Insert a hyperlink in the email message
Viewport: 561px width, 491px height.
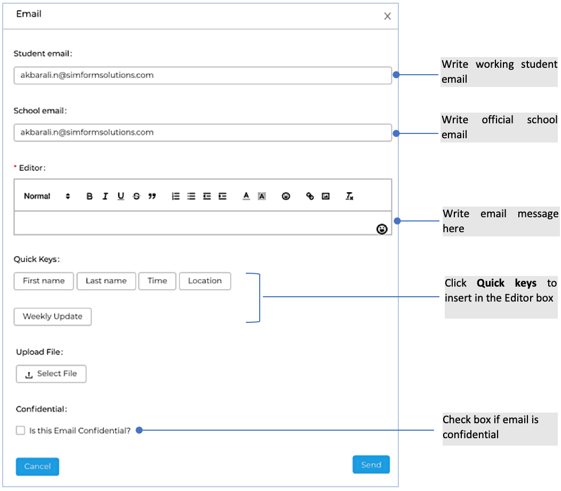pos(310,196)
